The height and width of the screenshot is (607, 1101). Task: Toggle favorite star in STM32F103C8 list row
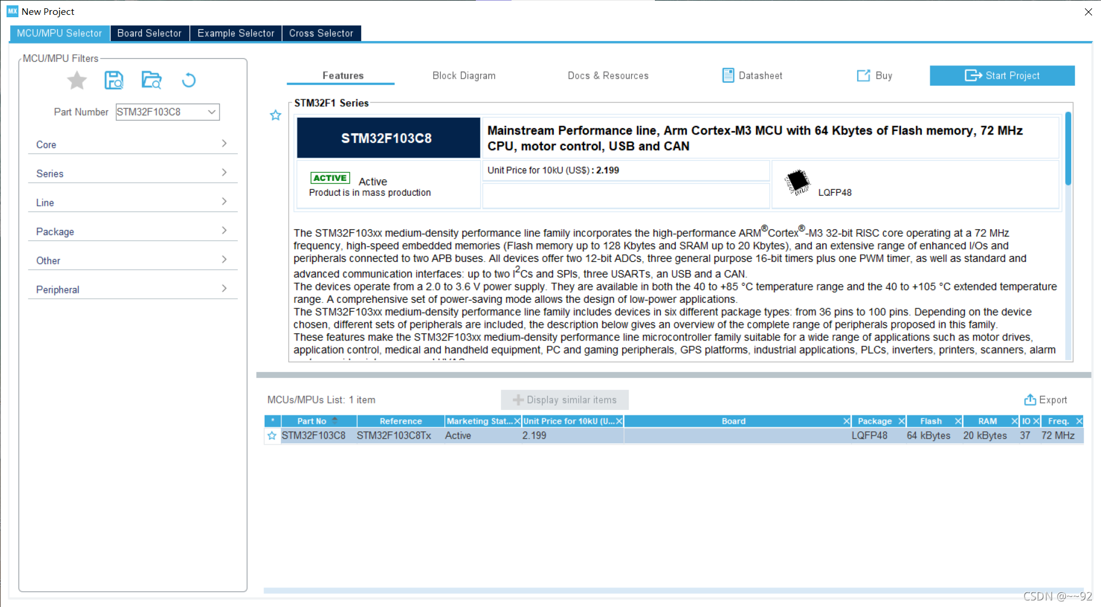272,436
